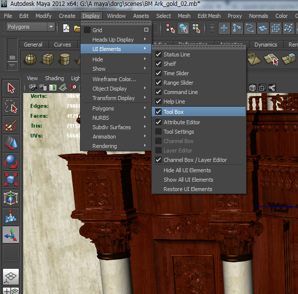Screen dimensions: 298x294
Task: Choose Restore UI Elements
Action: click(x=188, y=189)
